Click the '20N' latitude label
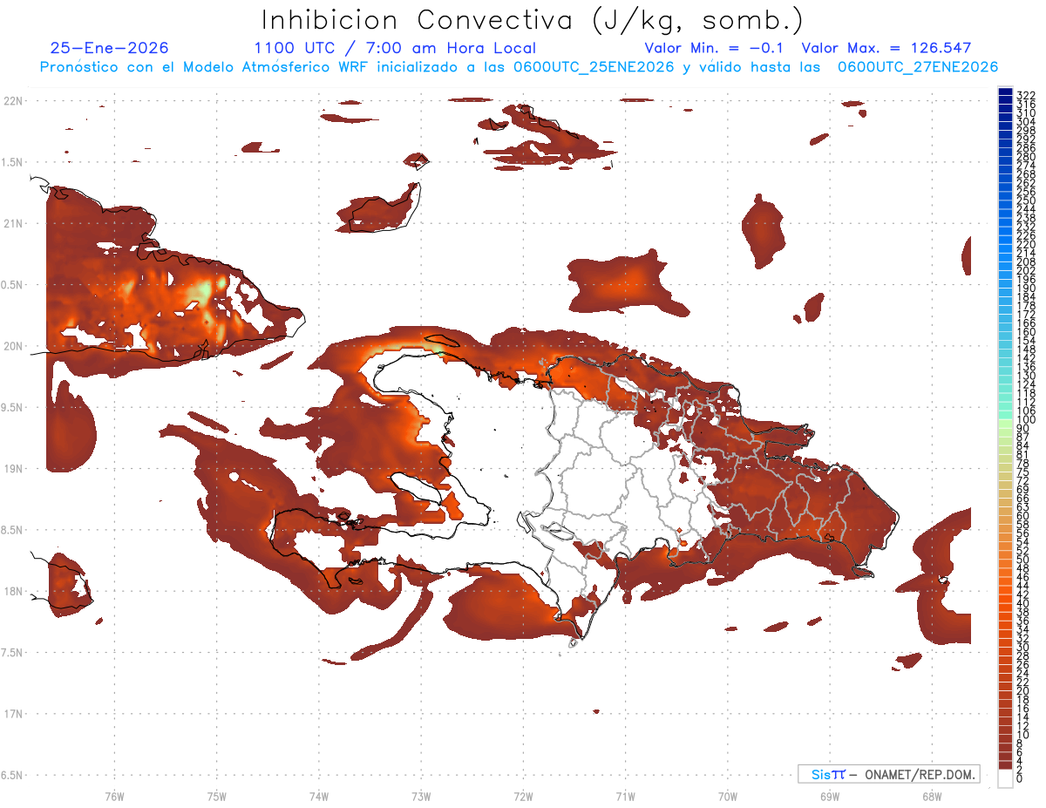 [13, 346]
